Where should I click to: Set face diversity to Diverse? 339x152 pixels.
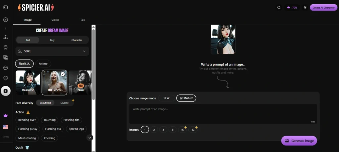[x=65, y=103]
